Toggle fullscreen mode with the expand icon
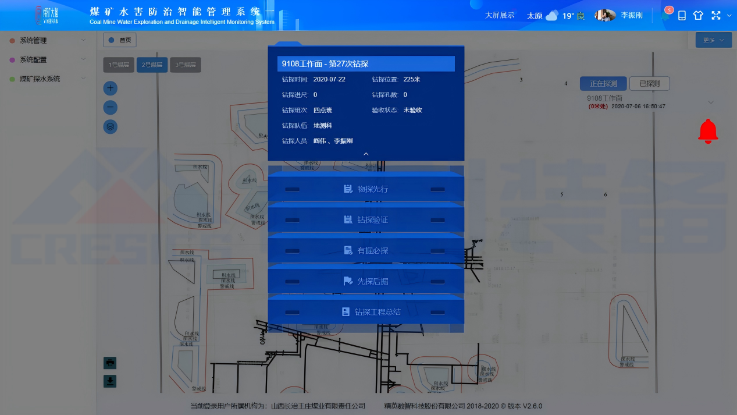Image resolution: width=737 pixels, height=415 pixels. 716,16
